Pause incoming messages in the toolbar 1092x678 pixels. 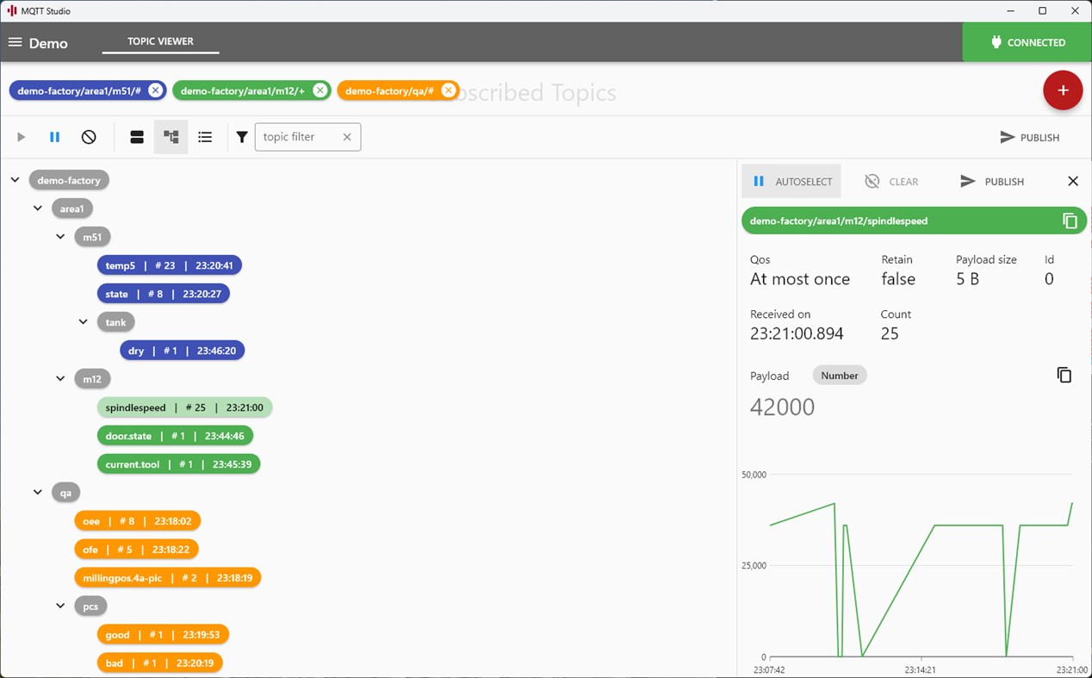54,137
